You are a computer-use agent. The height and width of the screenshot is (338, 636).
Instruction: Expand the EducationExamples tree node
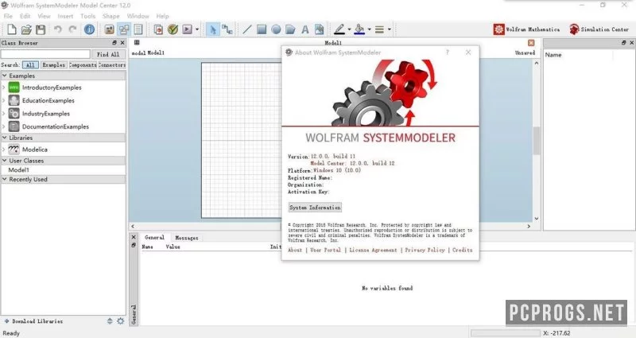coord(4,100)
